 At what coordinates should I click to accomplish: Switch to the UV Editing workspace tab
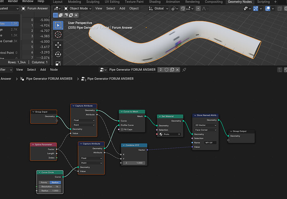click(x=112, y=2)
